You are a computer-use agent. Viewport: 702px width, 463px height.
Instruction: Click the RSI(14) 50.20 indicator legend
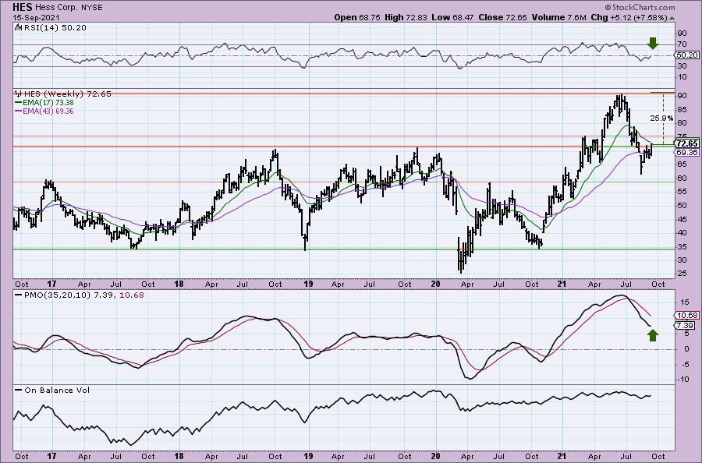click(54, 28)
